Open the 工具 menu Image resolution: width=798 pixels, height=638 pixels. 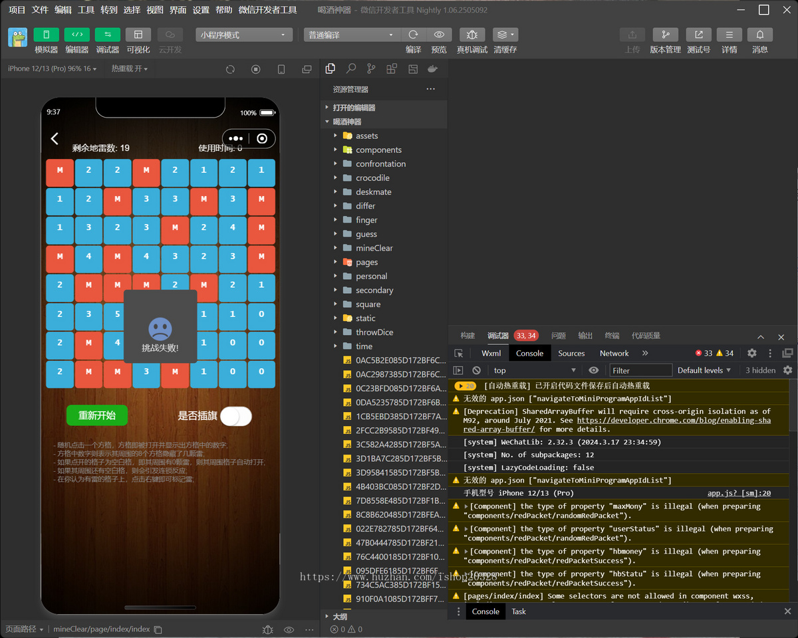[x=86, y=10]
